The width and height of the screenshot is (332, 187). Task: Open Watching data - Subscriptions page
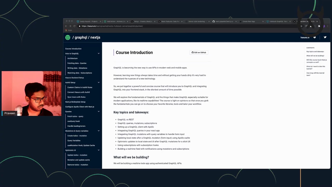pos(80,73)
